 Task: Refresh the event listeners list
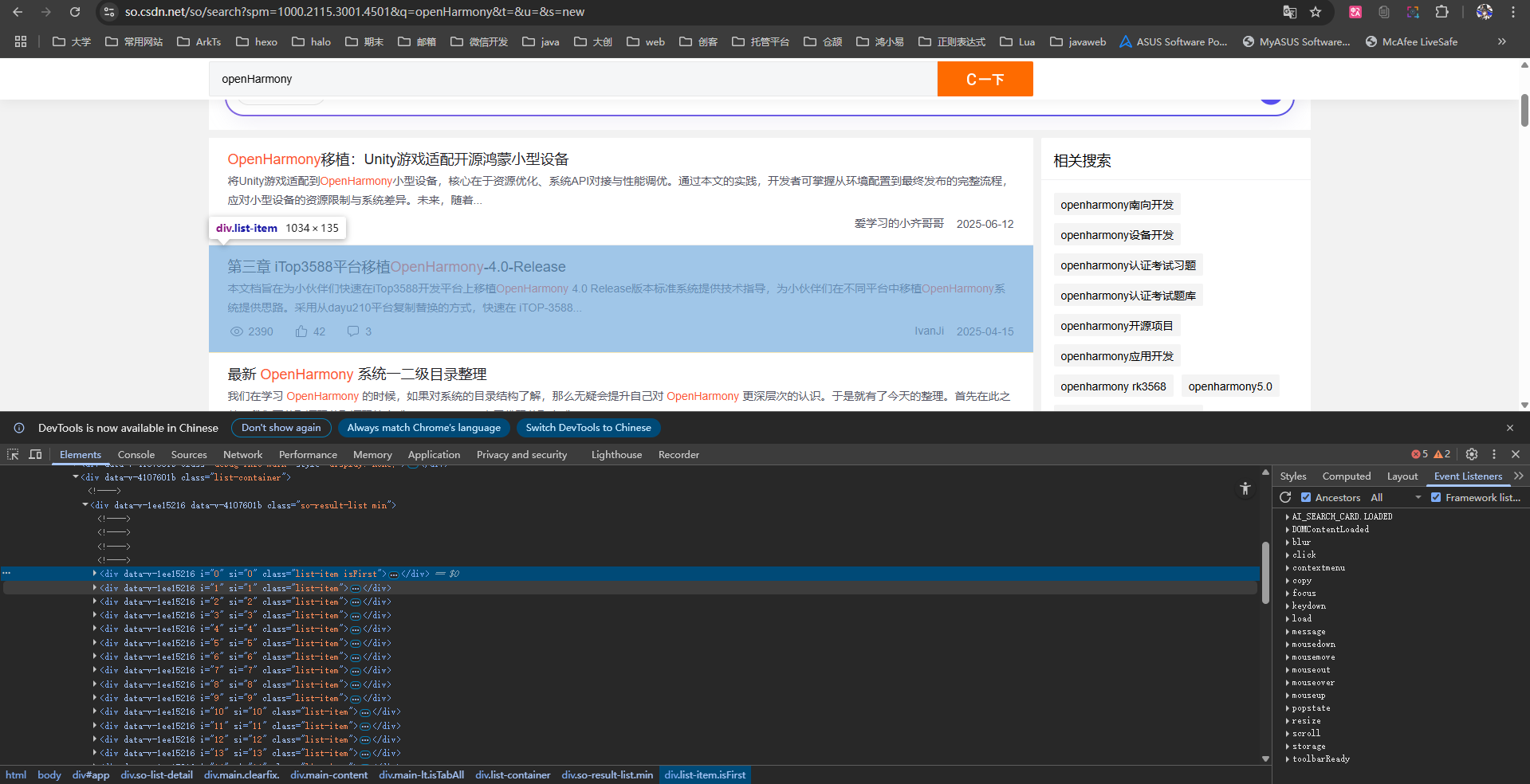pos(1285,497)
